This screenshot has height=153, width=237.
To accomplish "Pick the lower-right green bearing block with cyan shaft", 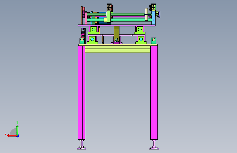I will [141, 40].
